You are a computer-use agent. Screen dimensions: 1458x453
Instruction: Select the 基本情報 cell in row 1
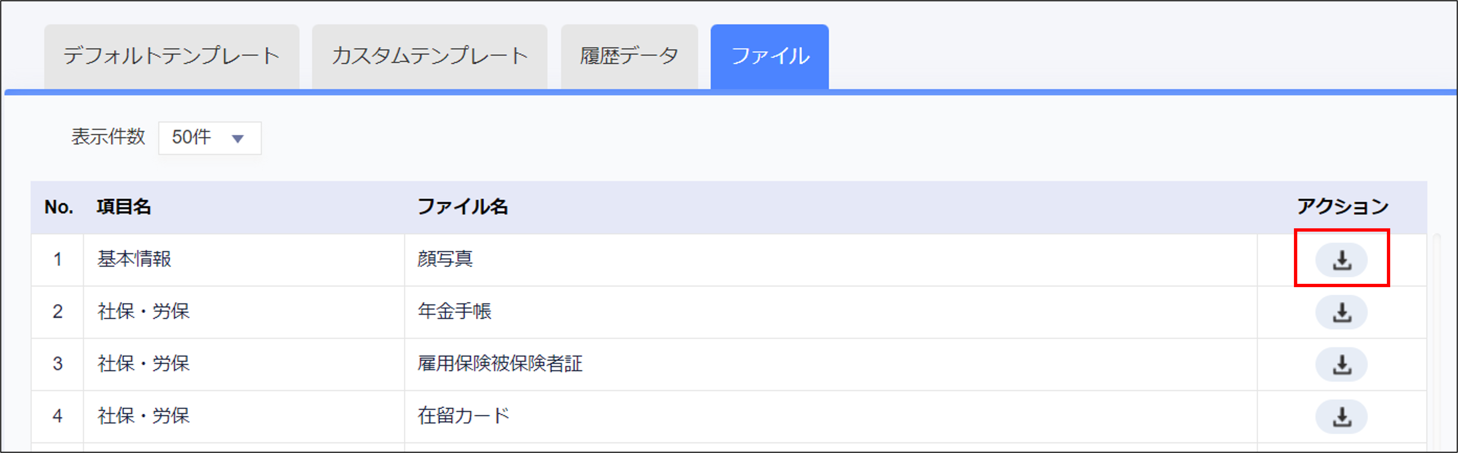click(134, 260)
